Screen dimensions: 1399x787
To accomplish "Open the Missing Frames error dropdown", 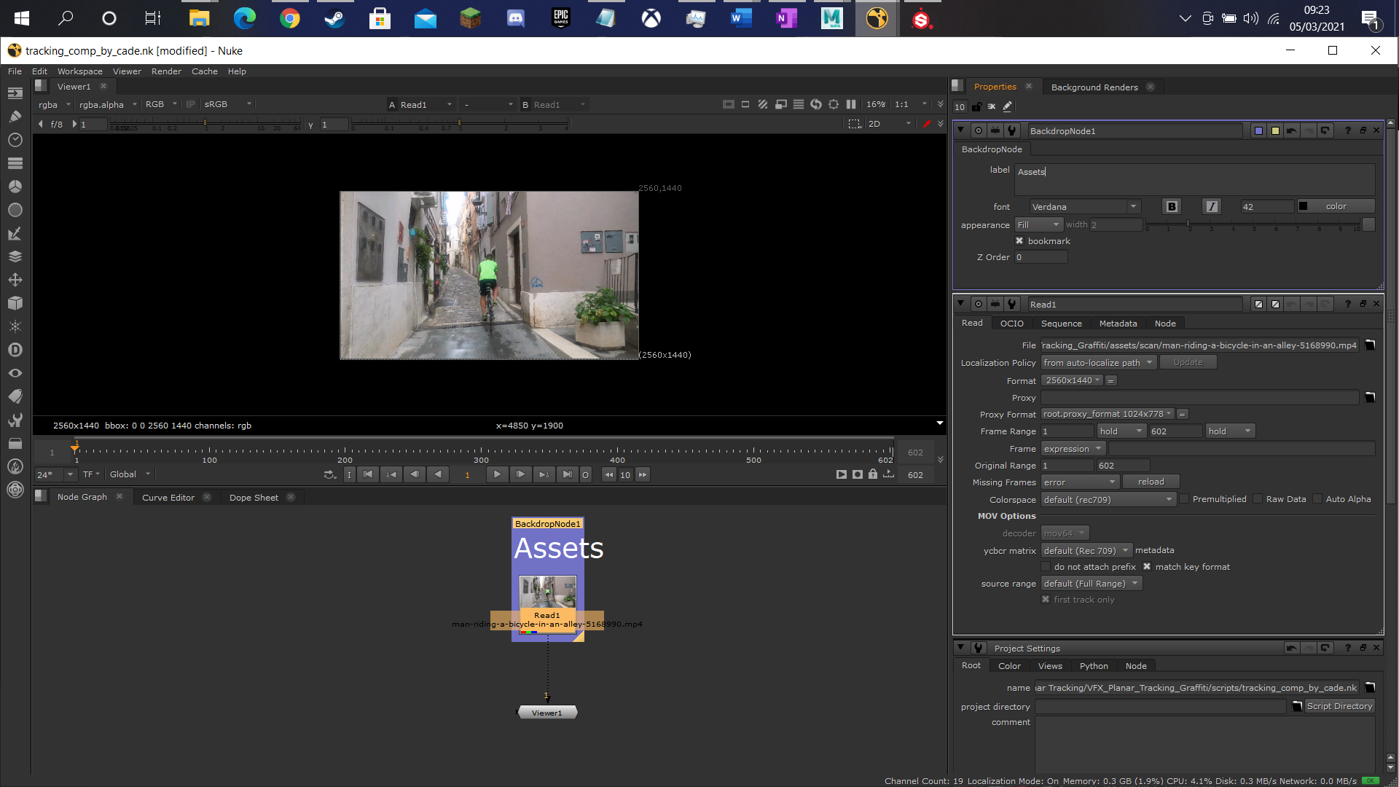I will 1079,482.
